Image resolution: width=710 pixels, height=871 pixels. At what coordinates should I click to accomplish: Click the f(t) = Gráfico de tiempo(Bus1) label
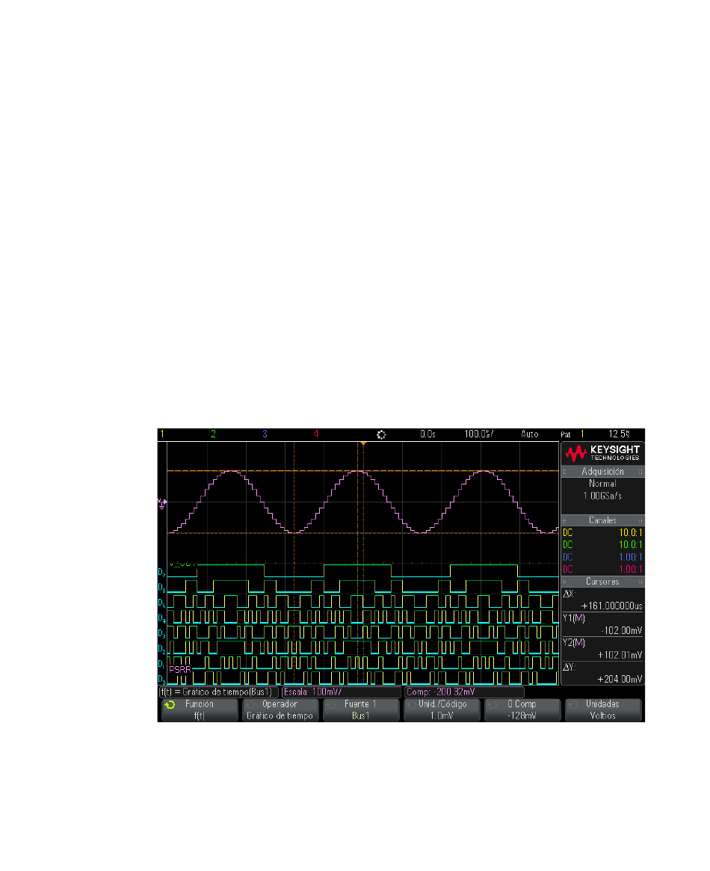tap(219, 692)
